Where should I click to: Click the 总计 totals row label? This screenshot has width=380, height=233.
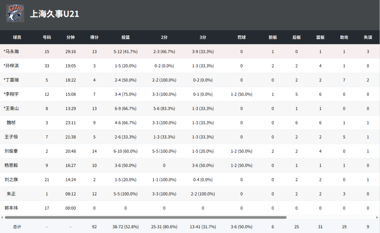point(17,227)
